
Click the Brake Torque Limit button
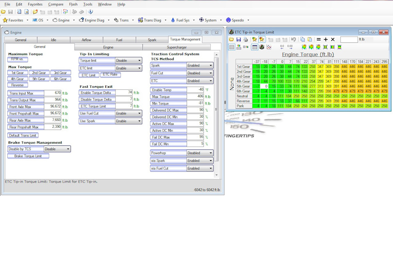pyautogui.click(x=28, y=156)
